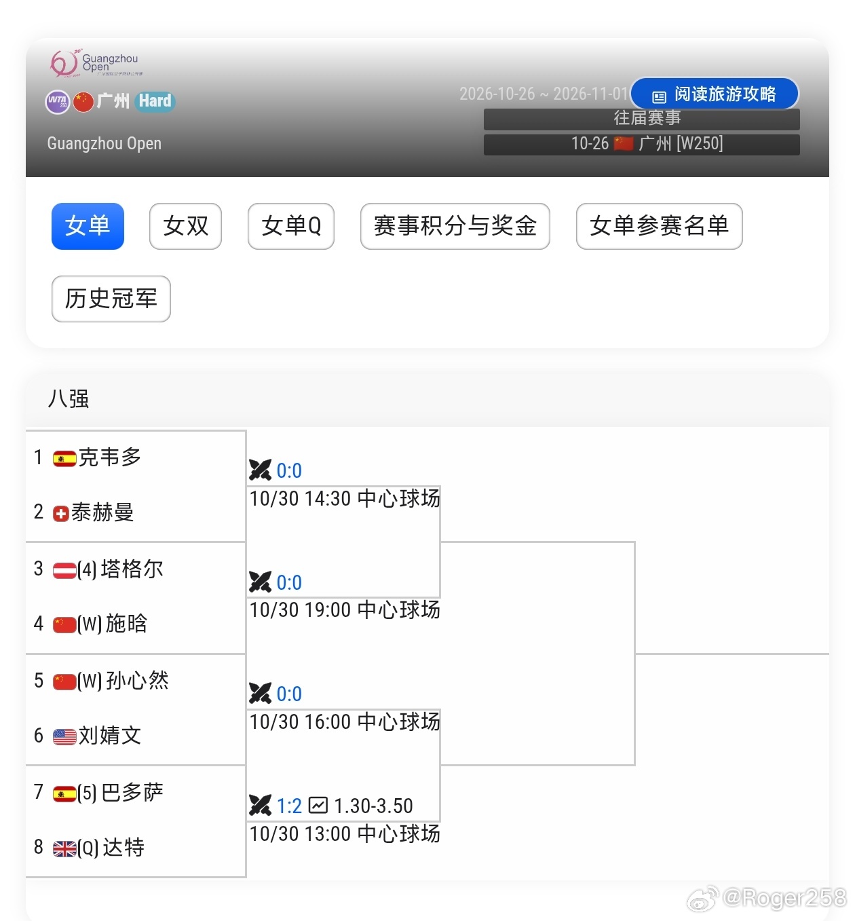
Task: Switch to the 女单Q tab
Action: coord(291,226)
